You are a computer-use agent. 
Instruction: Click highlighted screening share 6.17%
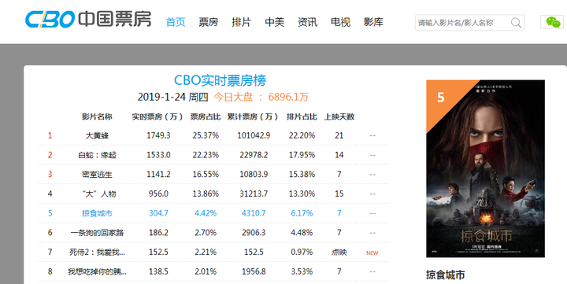tap(302, 213)
